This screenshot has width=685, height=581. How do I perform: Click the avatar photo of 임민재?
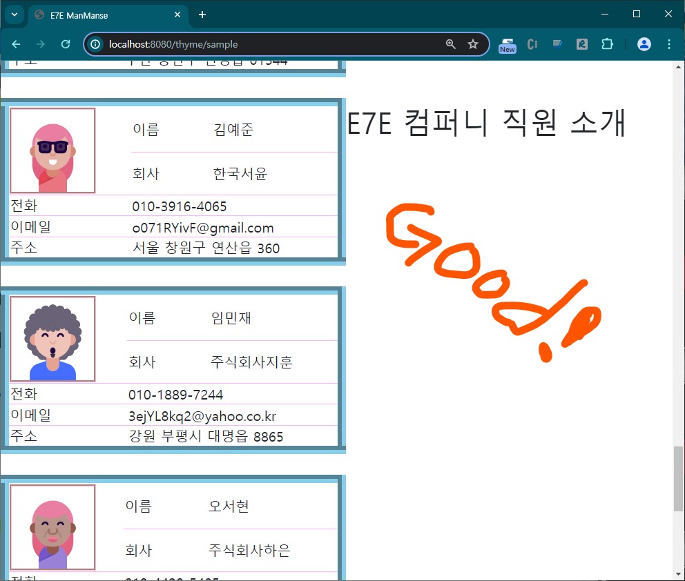(52, 339)
